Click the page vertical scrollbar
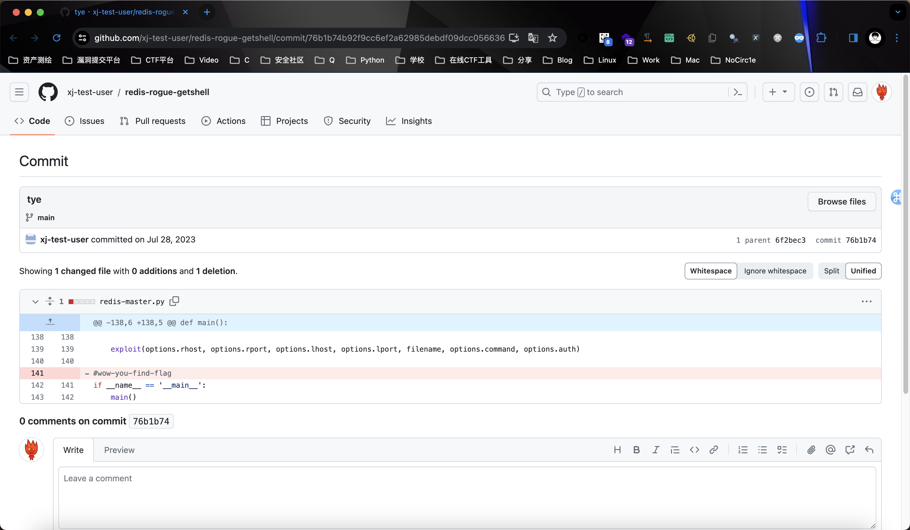Screen dimensions: 910x530 905,235
